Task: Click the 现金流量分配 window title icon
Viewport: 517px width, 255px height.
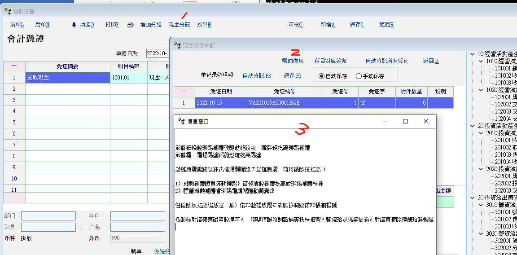Action: click(177, 45)
